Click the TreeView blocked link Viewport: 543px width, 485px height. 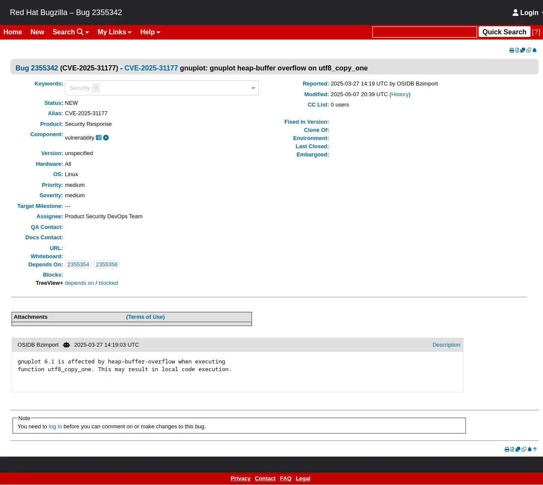[108, 283]
